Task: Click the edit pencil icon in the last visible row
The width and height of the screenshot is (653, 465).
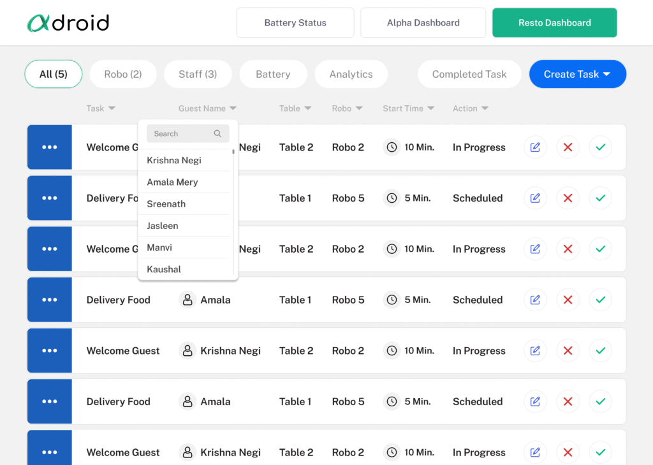Action: pyautogui.click(x=535, y=452)
